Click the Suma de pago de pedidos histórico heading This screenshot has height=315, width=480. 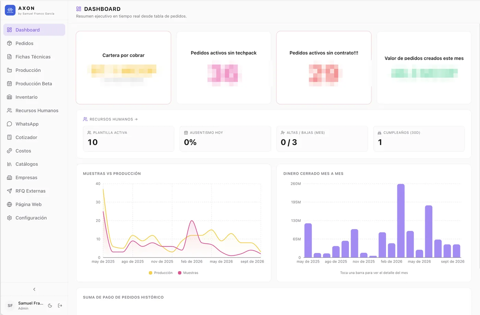pyautogui.click(x=123, y=297)
